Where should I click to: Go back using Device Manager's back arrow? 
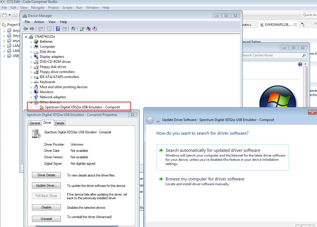[26, 29]
